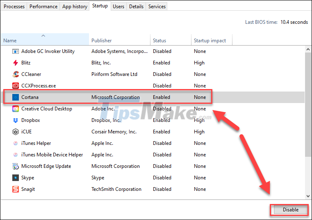
Task: Select the iTunes Mobile Device Helper name
Action: (x=52, y=155)
